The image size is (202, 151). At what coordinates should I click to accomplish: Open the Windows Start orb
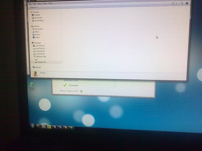(32, 126)
